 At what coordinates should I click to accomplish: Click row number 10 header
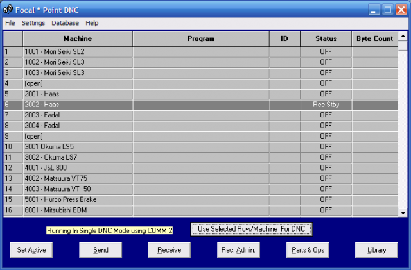pyautogui.click(x=13, y=147)
